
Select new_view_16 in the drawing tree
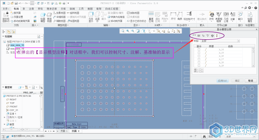pyautogui.click(x=17, y=45)
